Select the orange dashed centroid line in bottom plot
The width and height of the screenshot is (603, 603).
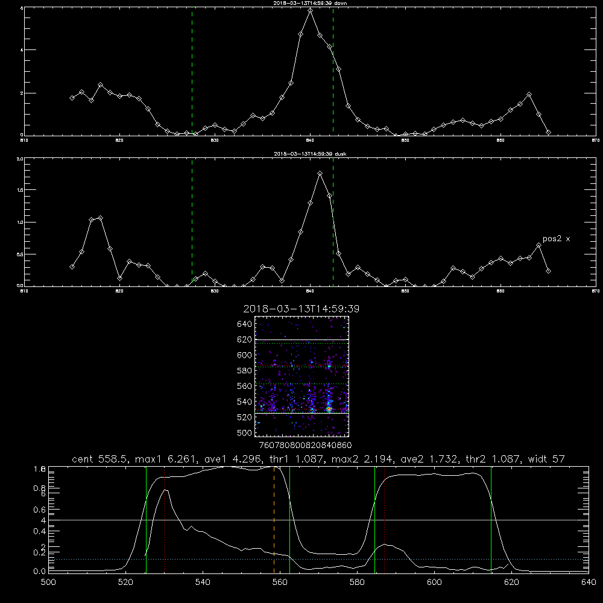274,519
